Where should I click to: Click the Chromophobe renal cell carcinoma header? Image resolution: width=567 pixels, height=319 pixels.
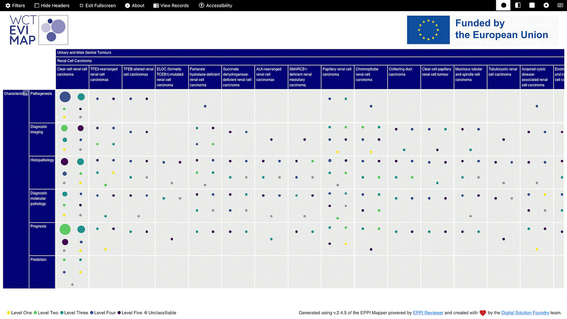click(x=371, y=77)
